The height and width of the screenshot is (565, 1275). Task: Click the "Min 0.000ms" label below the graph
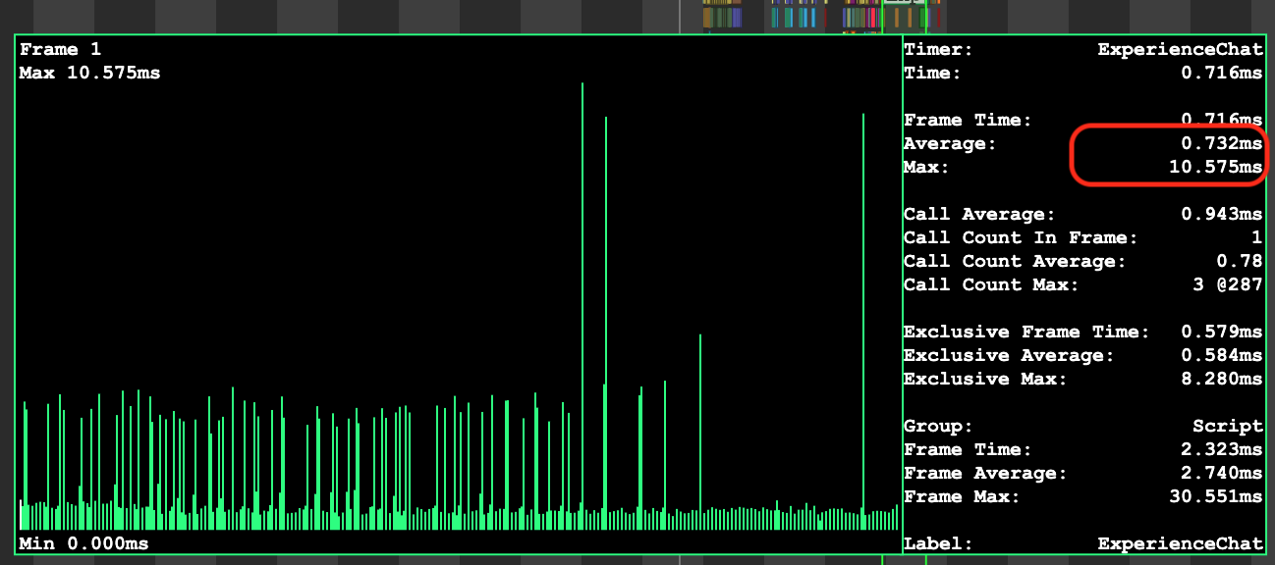pos(83,543)
